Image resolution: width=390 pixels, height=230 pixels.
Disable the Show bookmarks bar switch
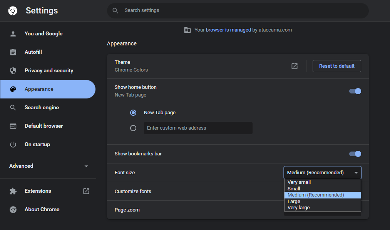355,153
